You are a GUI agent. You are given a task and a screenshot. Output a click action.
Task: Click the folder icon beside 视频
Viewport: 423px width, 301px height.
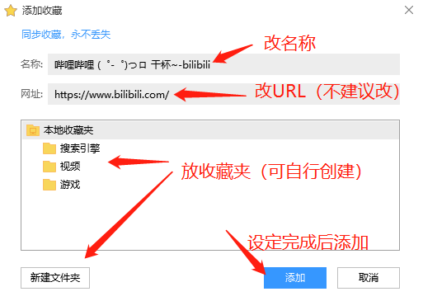[49, 167]
